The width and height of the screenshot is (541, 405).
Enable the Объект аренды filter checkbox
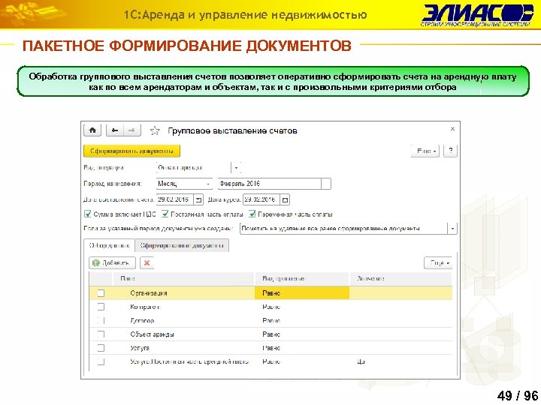101,334
